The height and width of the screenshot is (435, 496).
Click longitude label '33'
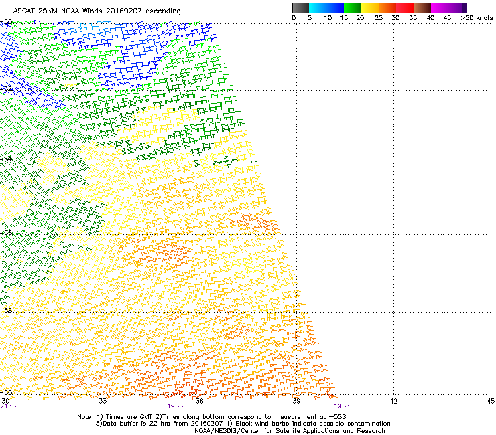103,401
